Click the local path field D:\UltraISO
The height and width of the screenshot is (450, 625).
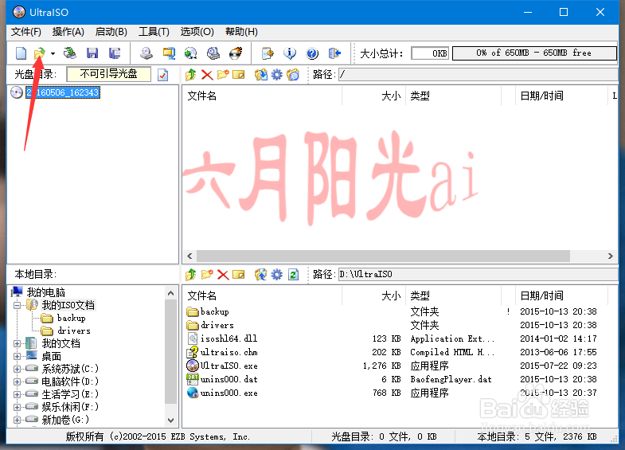coord(478,274)
